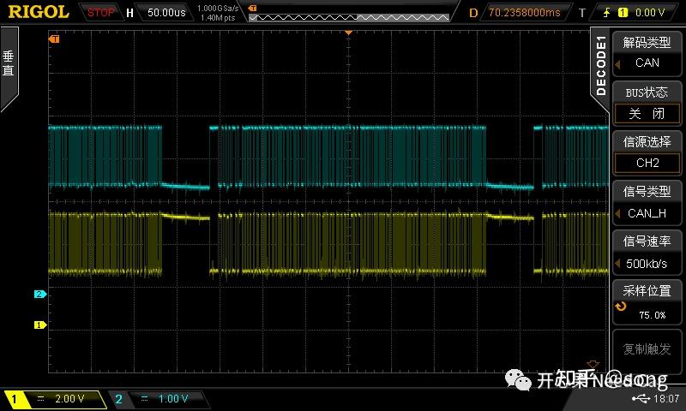Open the 信号类型 CAN_H selector
686x411 pixels.
click(x=647, y=204)
